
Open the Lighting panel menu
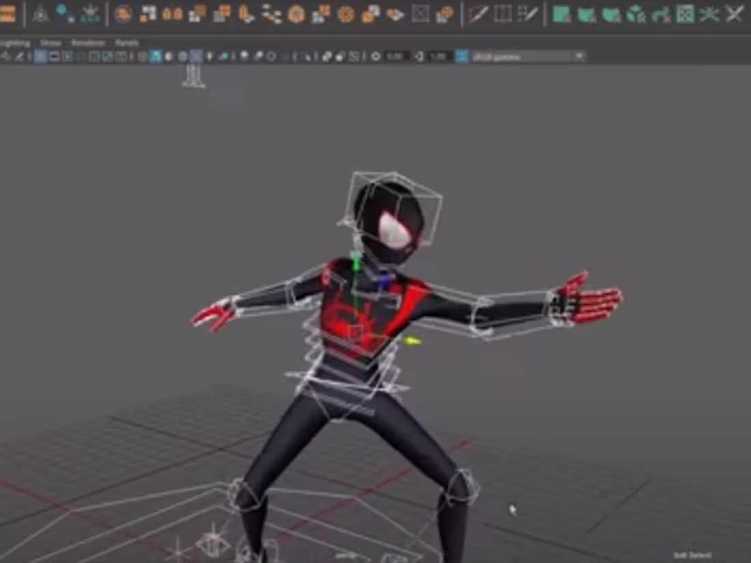click(15, 42)
